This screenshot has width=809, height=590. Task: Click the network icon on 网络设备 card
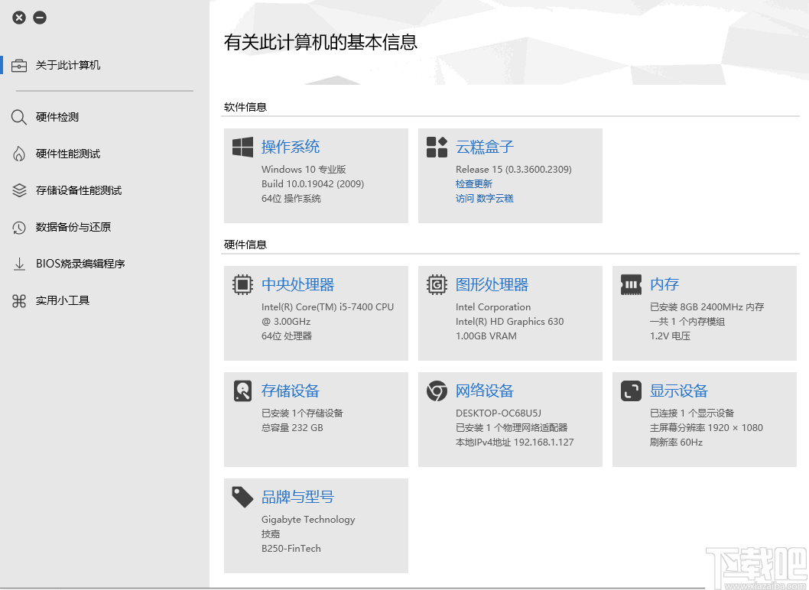(437, 390)
